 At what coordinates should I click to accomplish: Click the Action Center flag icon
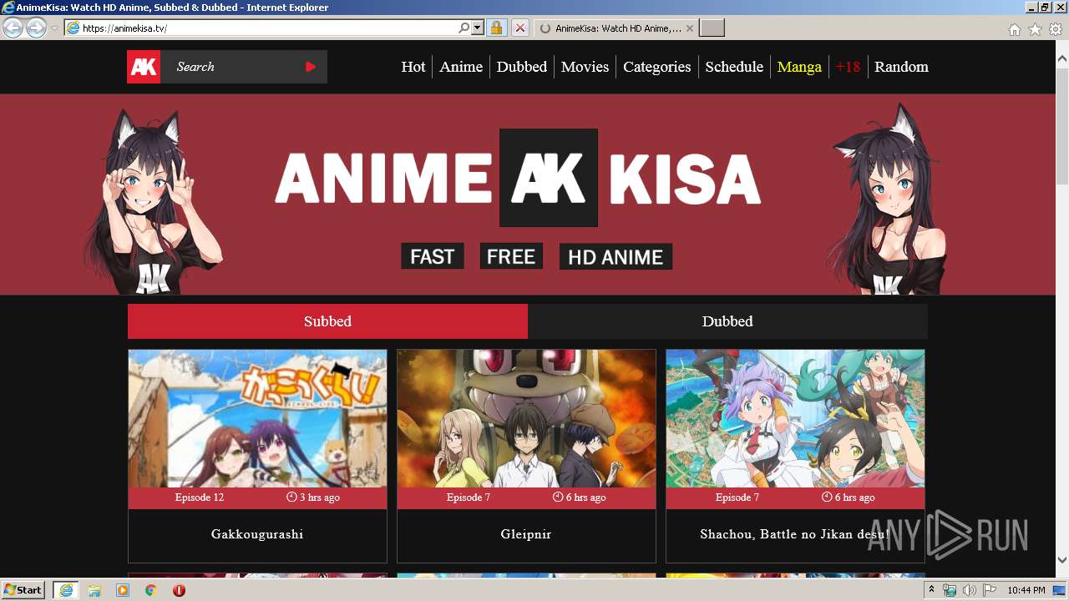990,590
